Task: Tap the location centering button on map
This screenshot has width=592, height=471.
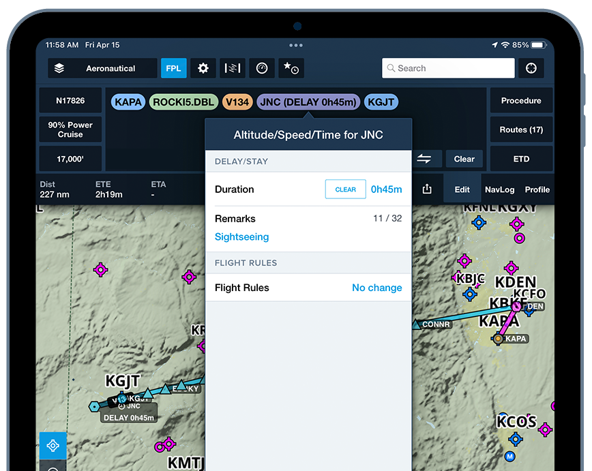Action: click(x=53, y=446)
